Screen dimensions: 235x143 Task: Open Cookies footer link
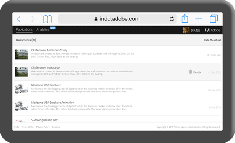point(56,127)
